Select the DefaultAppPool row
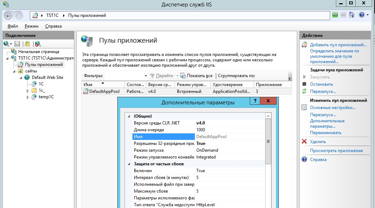 coord(104,91)
